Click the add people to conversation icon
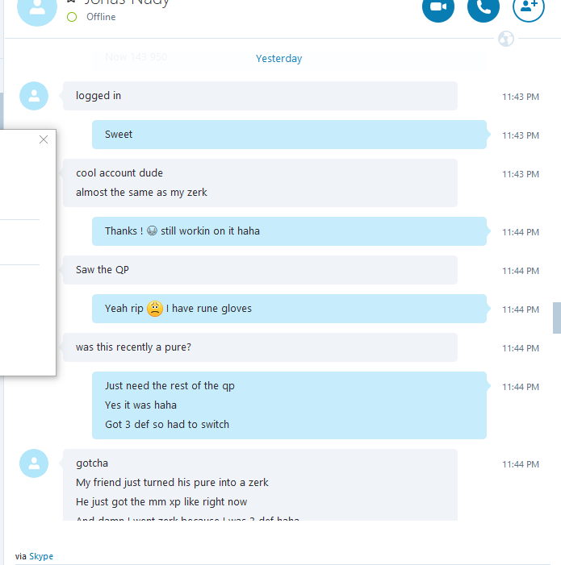This screenshot has width=561, height=565. click(x=529, y=7)
